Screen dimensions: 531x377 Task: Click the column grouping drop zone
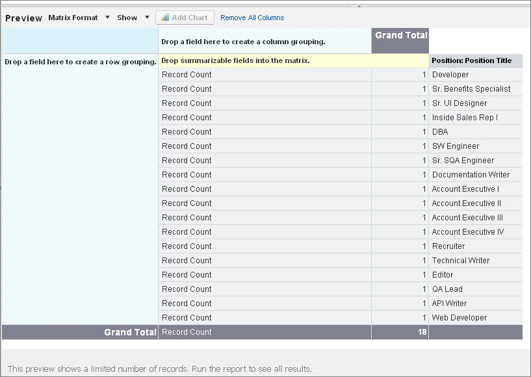265,41
